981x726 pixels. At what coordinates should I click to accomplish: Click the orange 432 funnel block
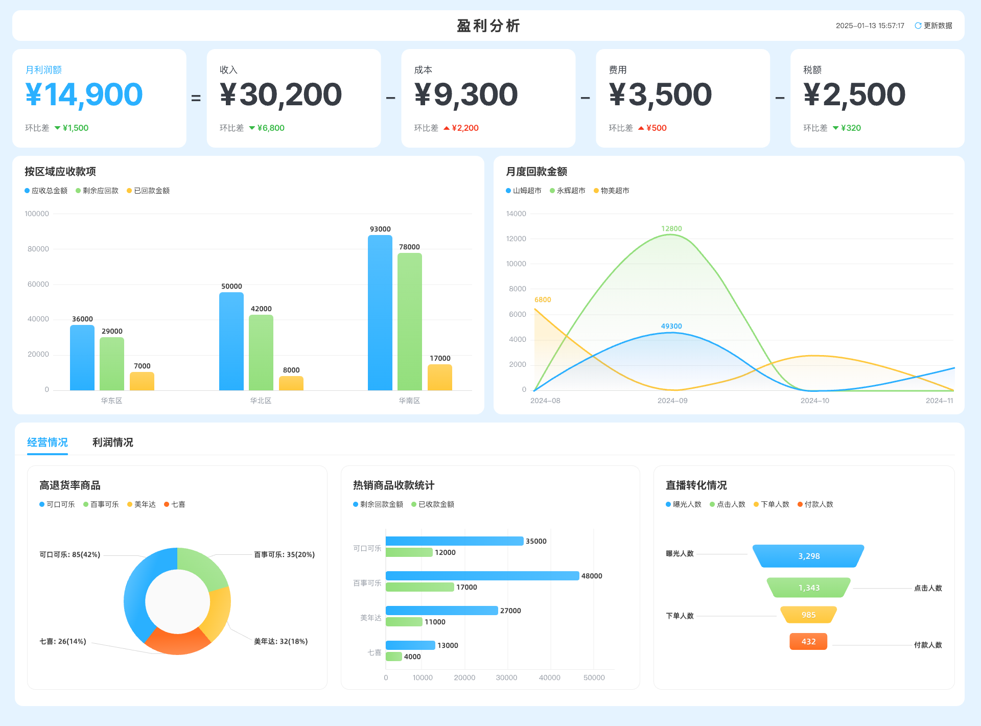point(808,641)
